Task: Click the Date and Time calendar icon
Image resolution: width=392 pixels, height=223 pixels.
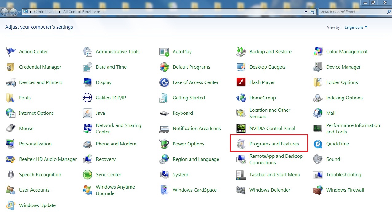Action: click(x=88, y=67)
